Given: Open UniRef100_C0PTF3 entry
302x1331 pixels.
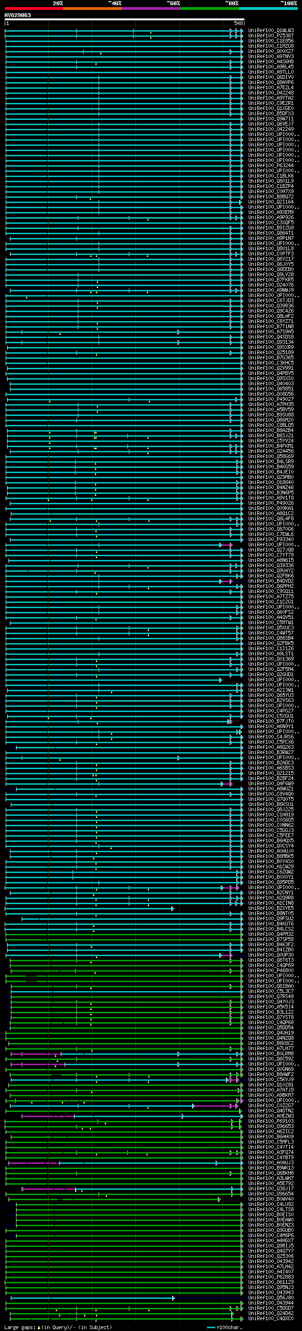Looking at the screenshot, I should (x=271, y=254).
